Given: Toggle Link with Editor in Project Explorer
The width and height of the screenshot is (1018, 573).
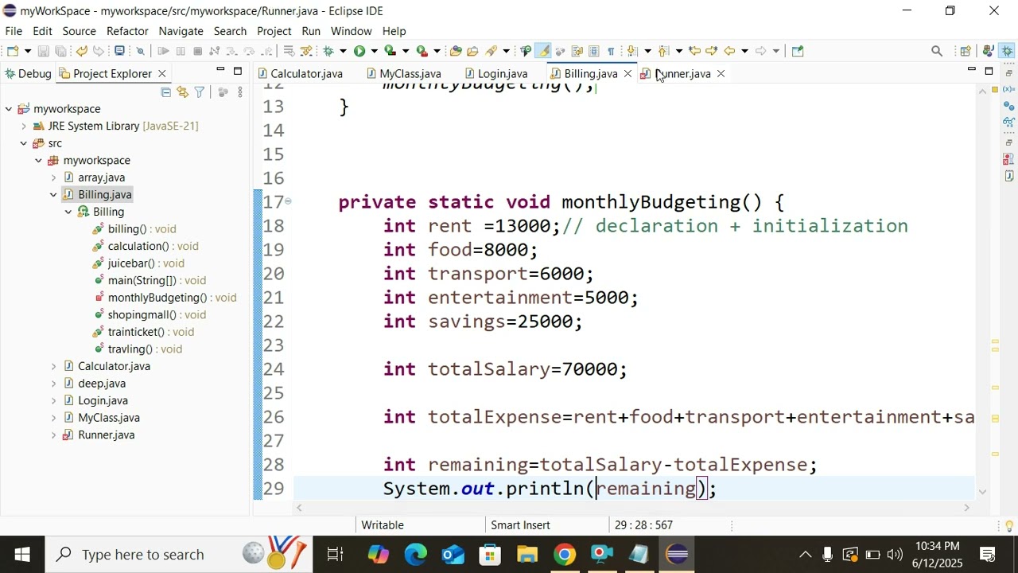Looking at the screenshot, I should (x=182, y=92).
